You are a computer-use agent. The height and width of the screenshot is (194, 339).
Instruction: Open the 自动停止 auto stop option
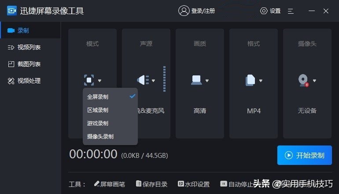[x=241, y=184]
